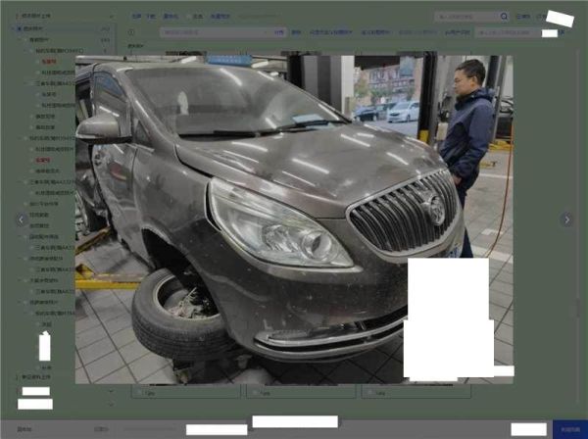Collapse the root node of the file tree
The width and height of the screenshot is (588, 439).
[x=14, y=28]
